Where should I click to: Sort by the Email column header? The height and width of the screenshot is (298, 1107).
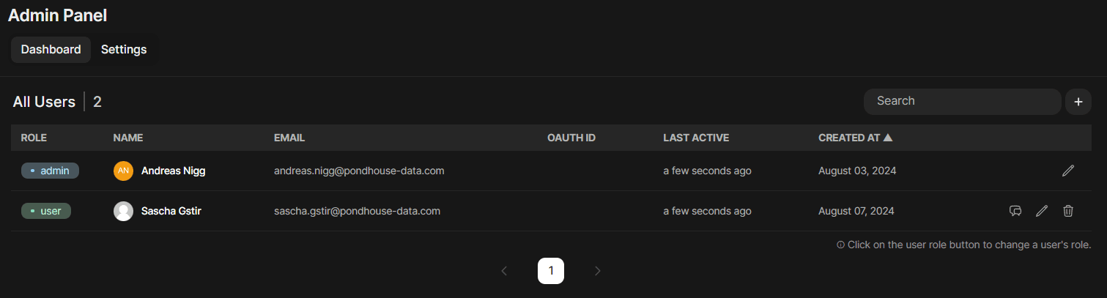coord(289,138)
